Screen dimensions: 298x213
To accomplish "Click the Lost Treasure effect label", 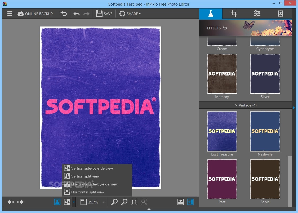I will [x=222, y=154].
